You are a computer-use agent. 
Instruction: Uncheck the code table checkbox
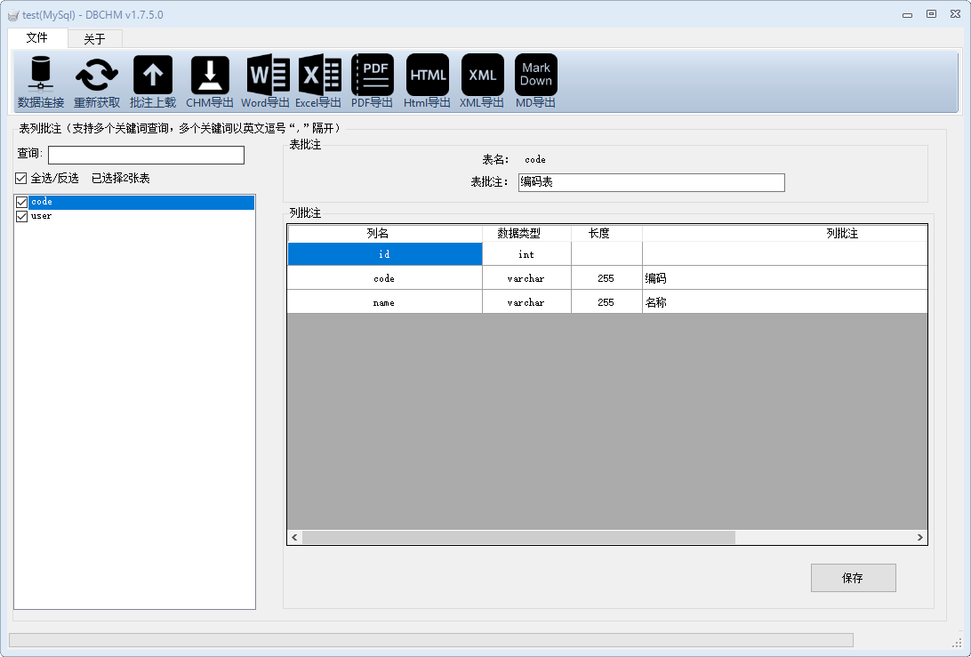coord(22,202)
